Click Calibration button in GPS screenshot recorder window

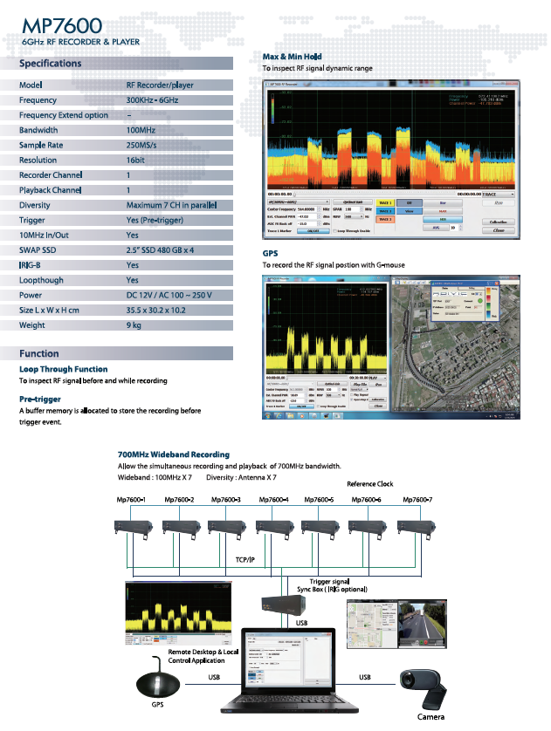click(378, 400)
